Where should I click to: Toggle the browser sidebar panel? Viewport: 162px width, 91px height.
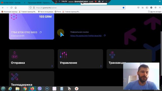[x=147, y=8]
